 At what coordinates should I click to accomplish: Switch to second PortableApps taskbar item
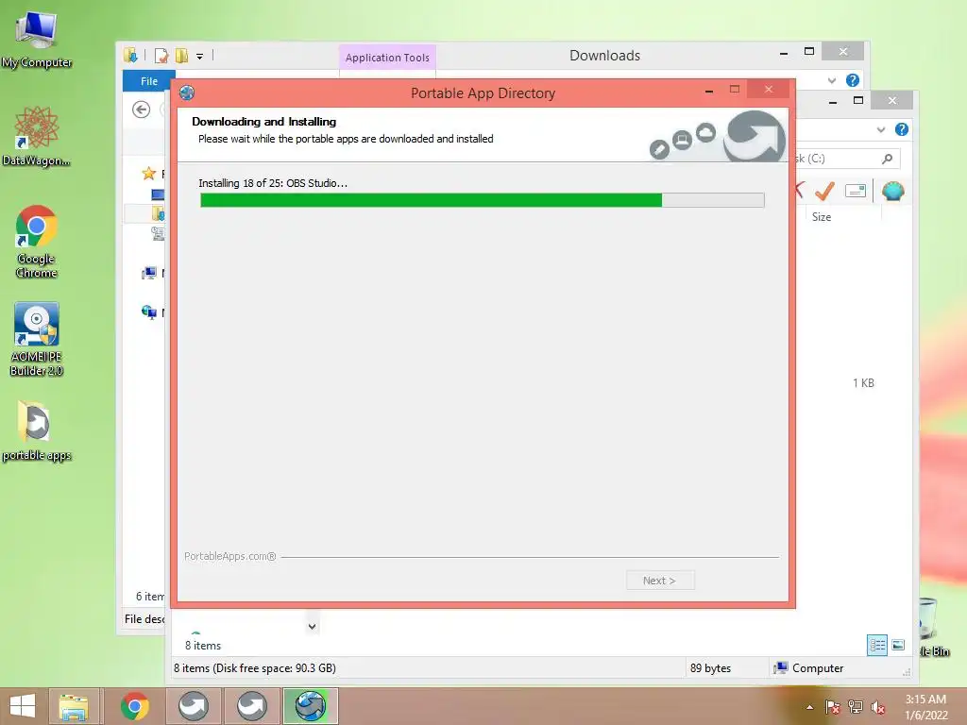tap(251, 706)
